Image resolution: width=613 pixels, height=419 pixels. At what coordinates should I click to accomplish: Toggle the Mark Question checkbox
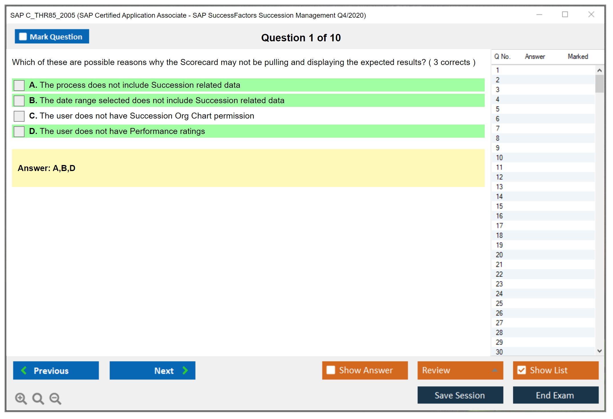[23, 36]
